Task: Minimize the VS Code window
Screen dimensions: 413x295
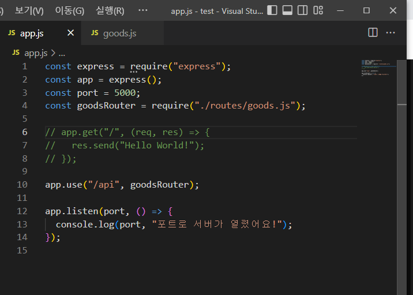Action: (x=340, y=10)
